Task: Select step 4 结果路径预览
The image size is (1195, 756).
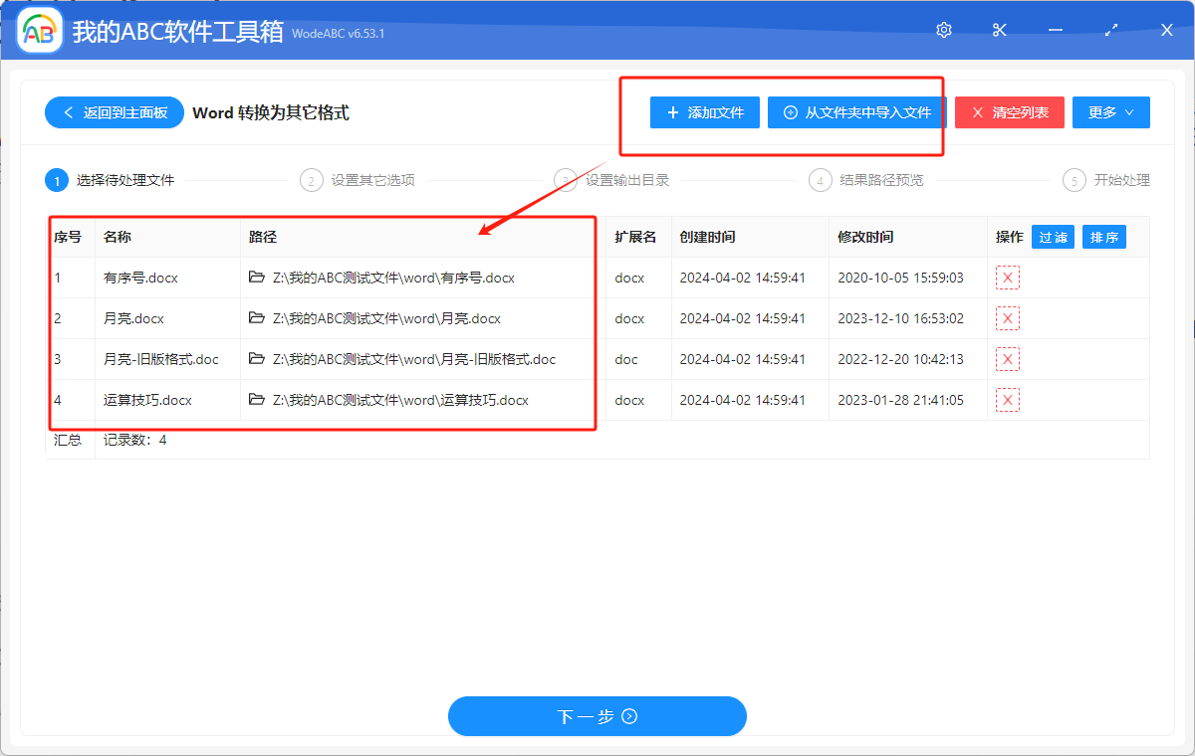Action: (x=867, y=180)
